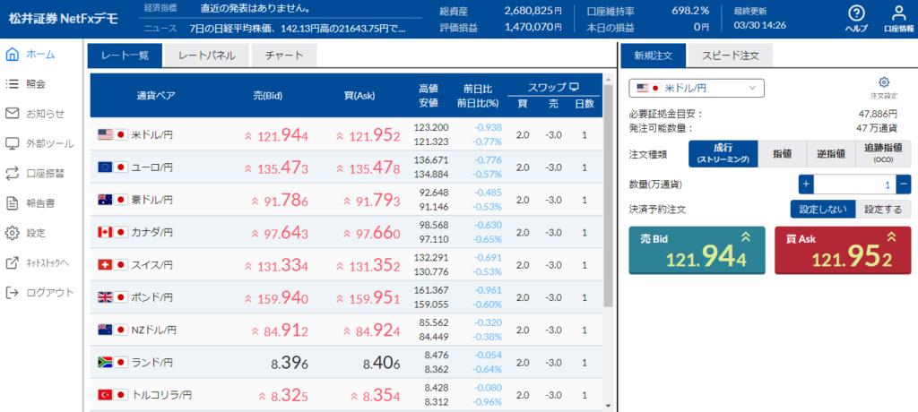This screenshot has height=412, width=918.
Task: Click the Nikkei news headline link
Action: coord(298,28)
